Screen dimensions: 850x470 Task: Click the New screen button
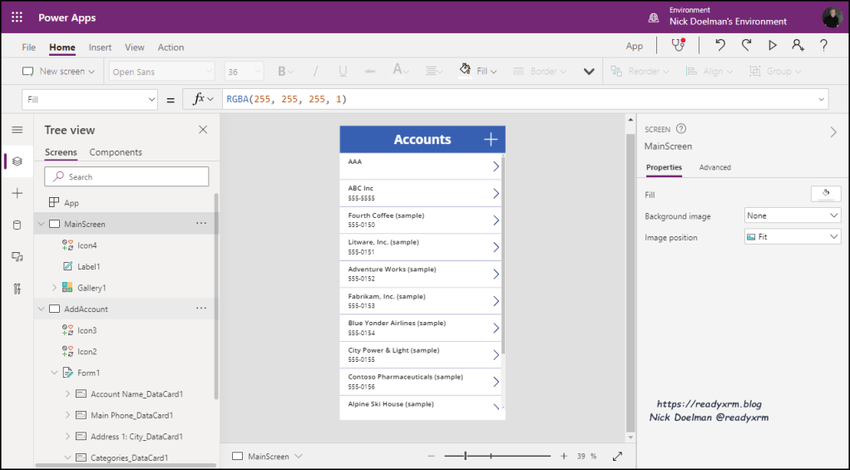tap(58, 72)
